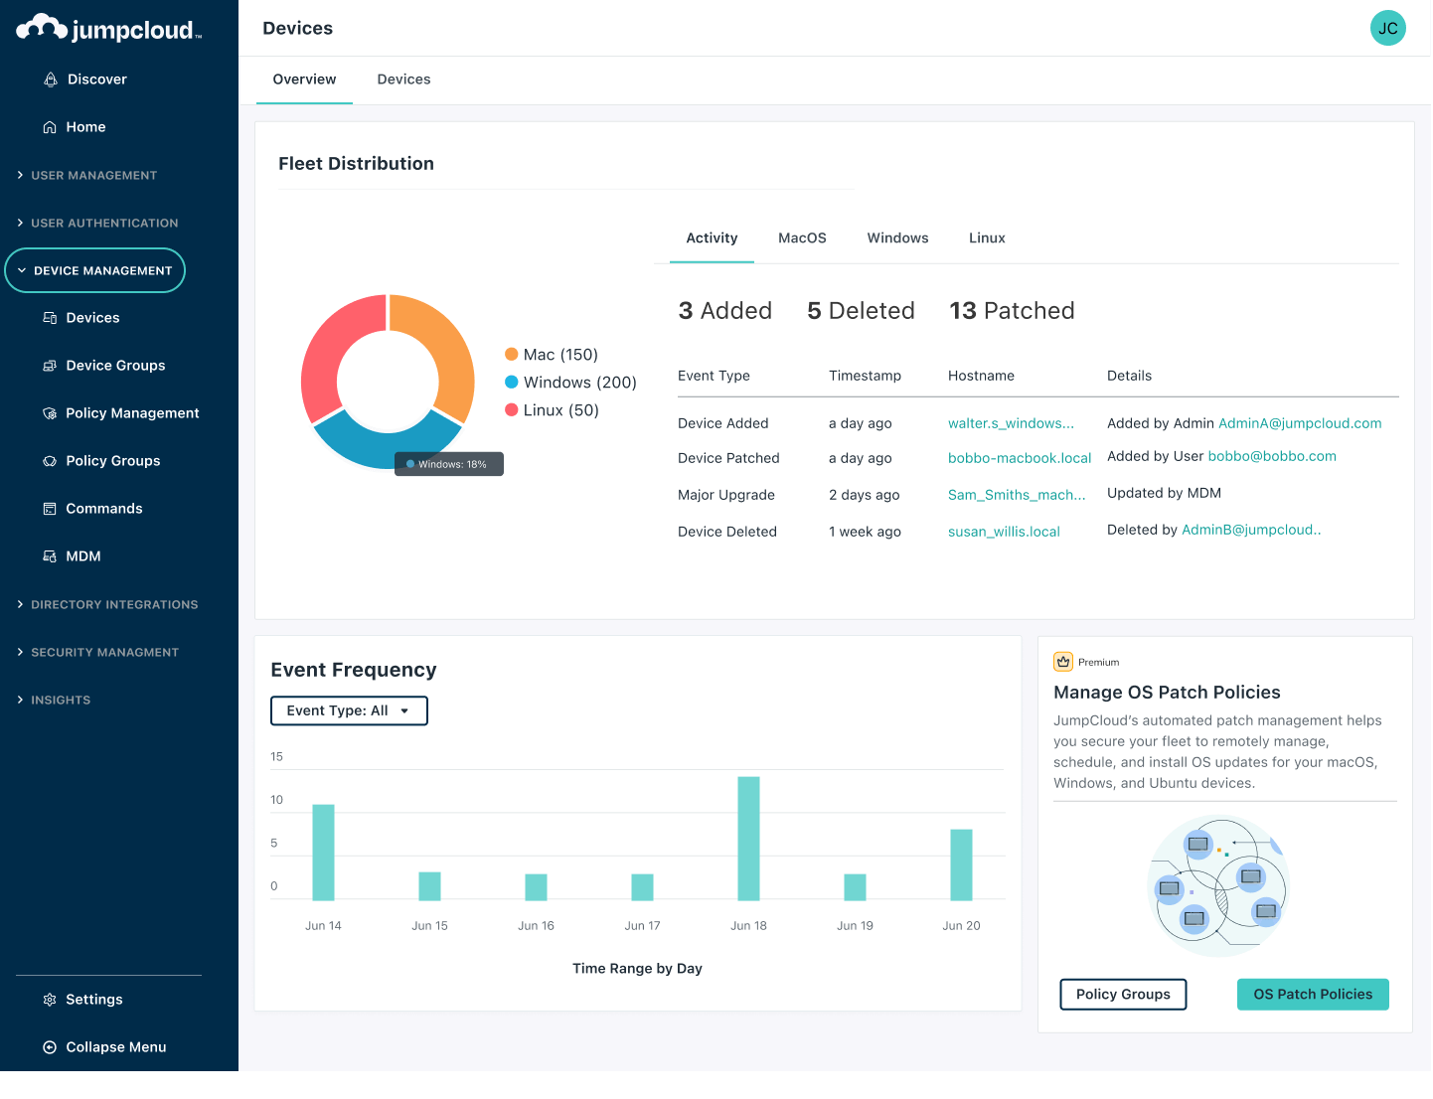Switch to the Windows tab
The width and height of the screenshot is (1433, 1099).
896,237
